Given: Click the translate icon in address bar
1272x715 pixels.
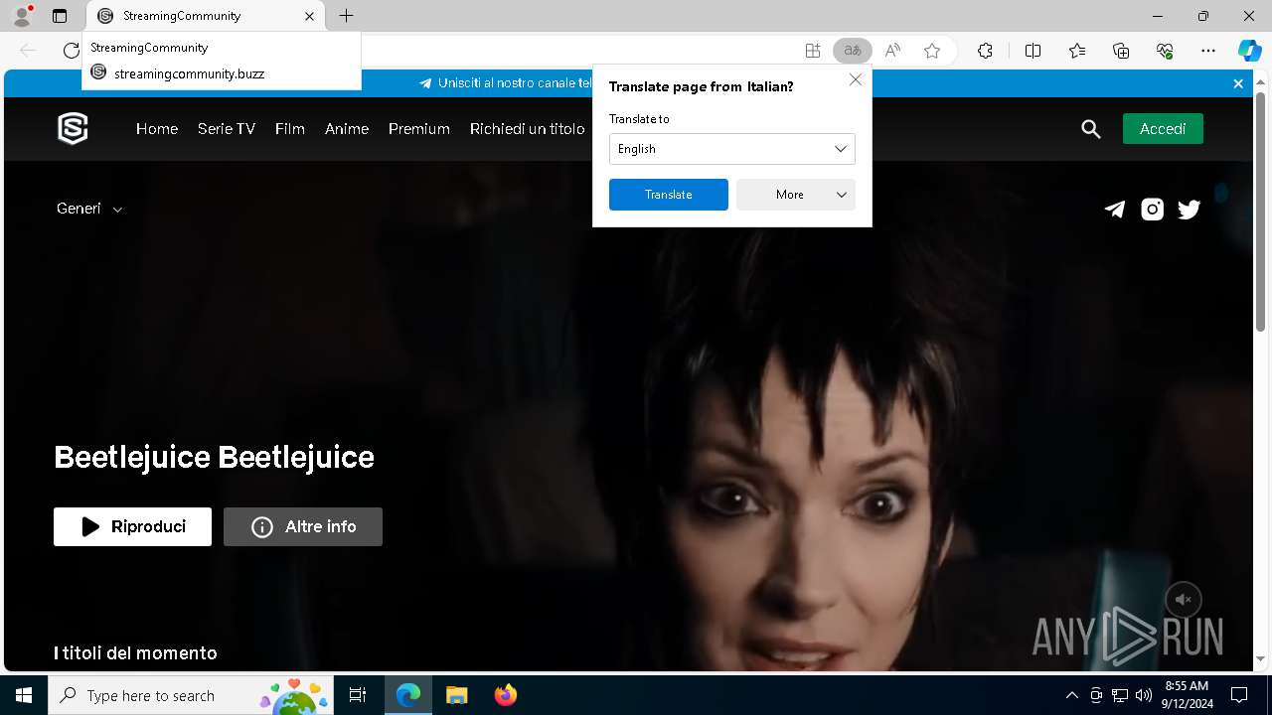Looking at the screenshot, I should (x=852, y=51).
